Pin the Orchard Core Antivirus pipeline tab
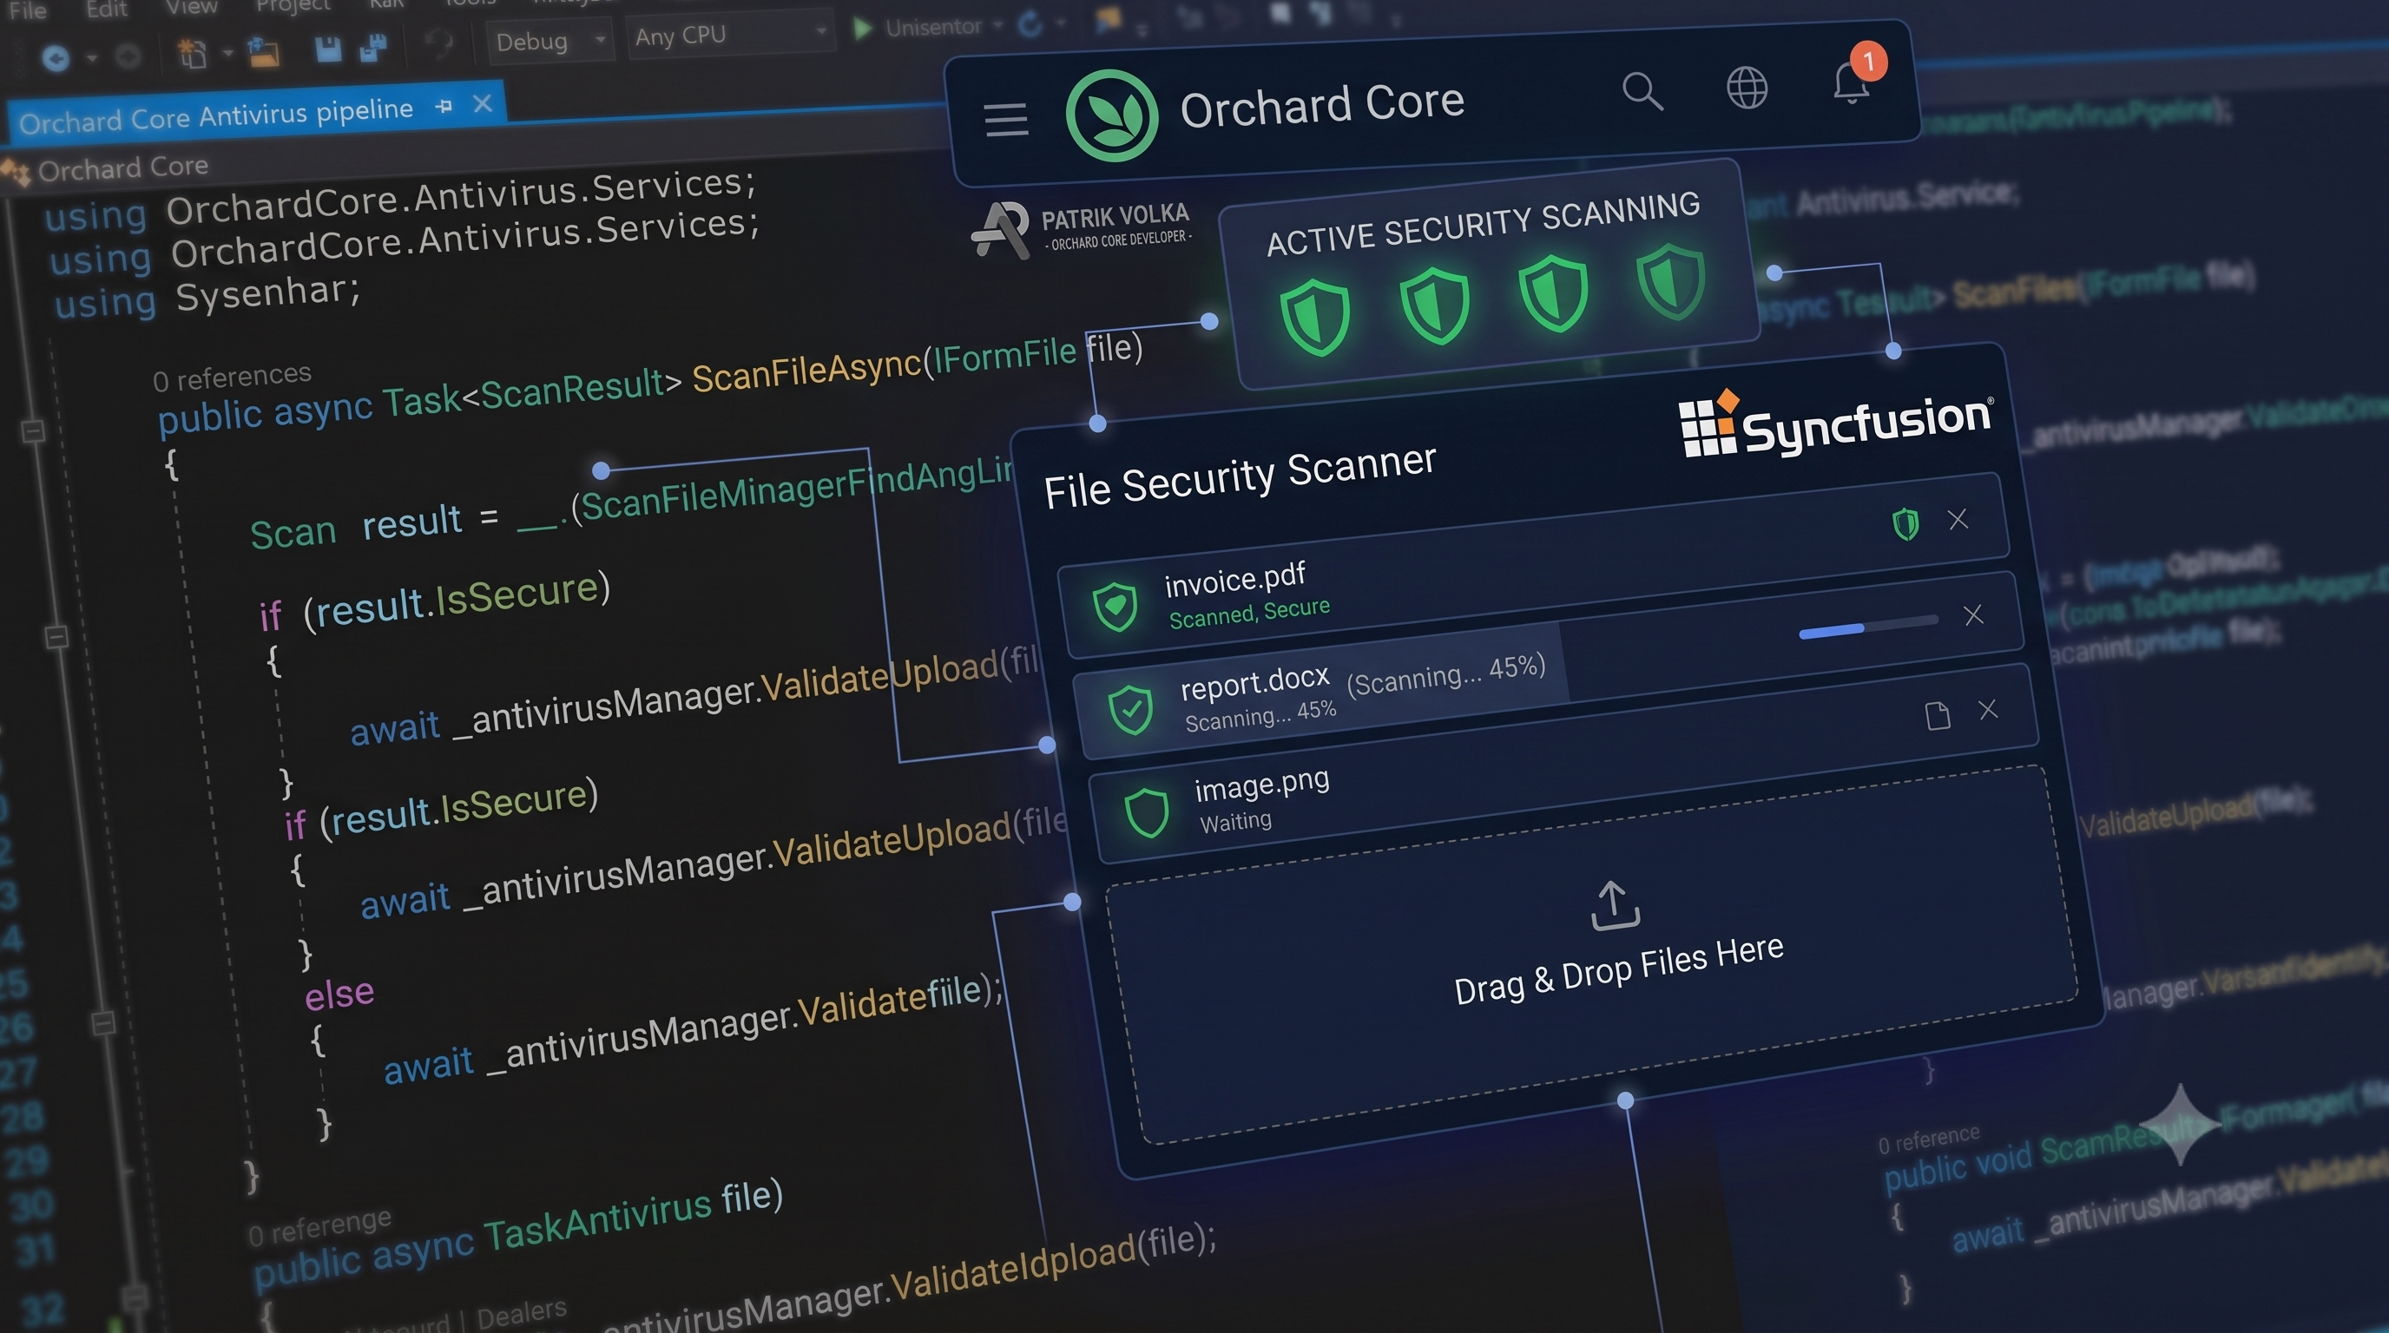This screenshot has height=1333, width=2389. pos(444,107)
